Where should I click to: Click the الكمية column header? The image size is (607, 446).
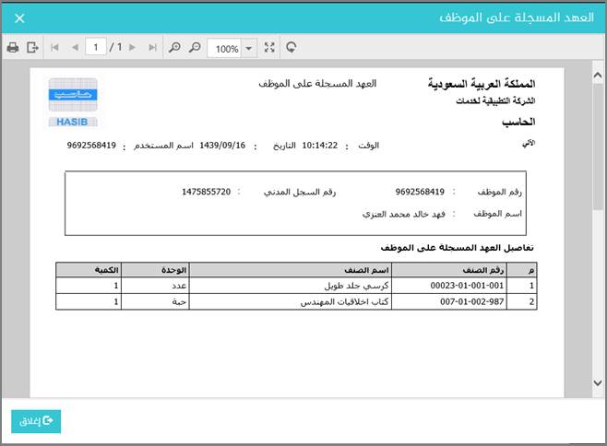89,270
